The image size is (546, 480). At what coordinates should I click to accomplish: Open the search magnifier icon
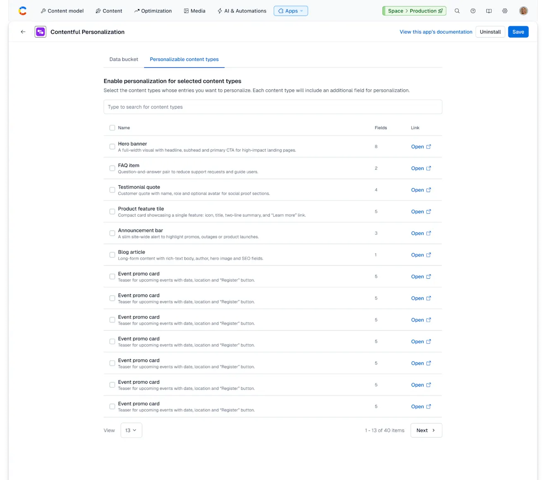click(x=457, y=11)
